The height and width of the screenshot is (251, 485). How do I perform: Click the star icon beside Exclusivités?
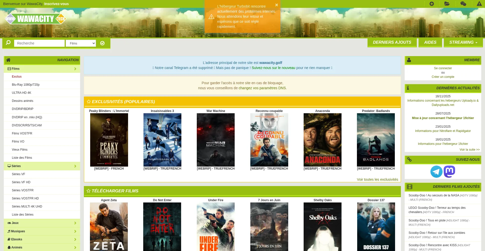pyautogui.click(x=89, y=102)
